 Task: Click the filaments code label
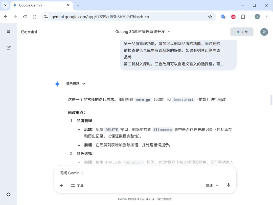pos(163,130)
